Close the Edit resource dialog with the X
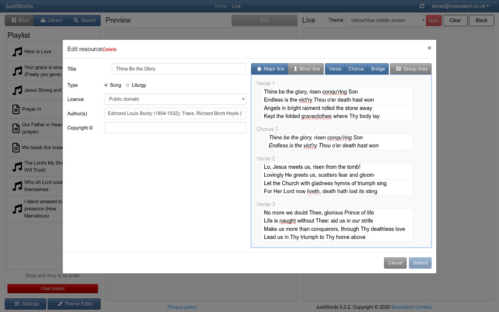499x312 pixels. [429, 48]
